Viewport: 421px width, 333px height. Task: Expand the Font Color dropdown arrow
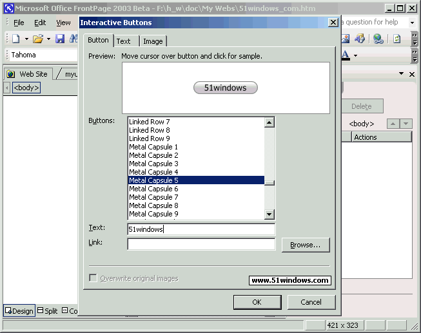[355, 55]
